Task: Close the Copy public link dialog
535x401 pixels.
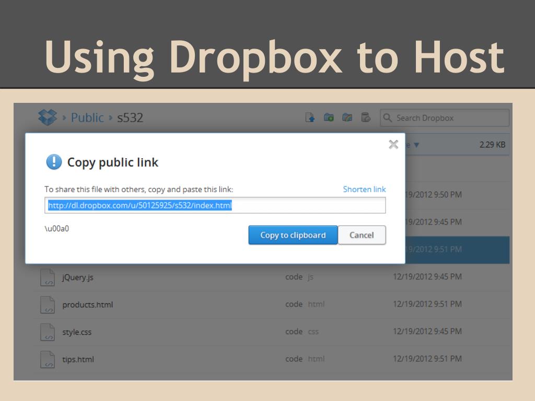Action: tap(393, 144)
